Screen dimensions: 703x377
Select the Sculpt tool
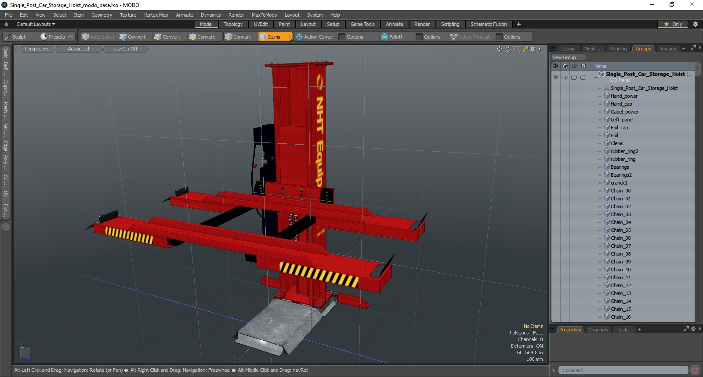[20, 37]
